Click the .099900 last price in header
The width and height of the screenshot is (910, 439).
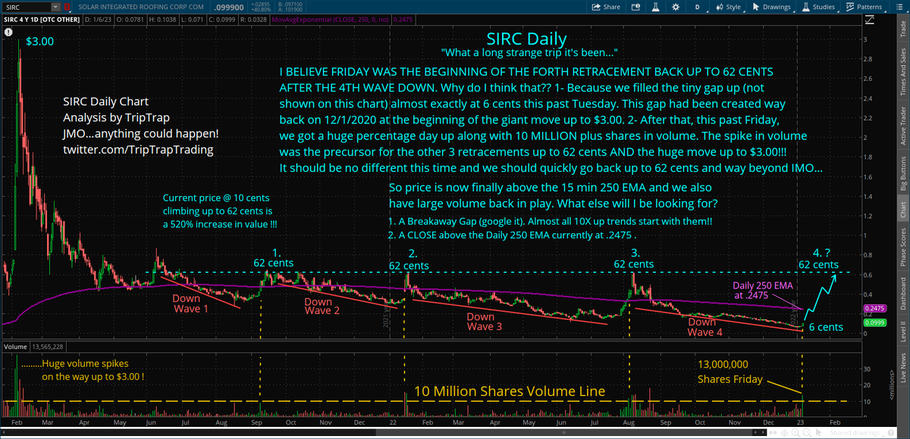coord(231,8)
